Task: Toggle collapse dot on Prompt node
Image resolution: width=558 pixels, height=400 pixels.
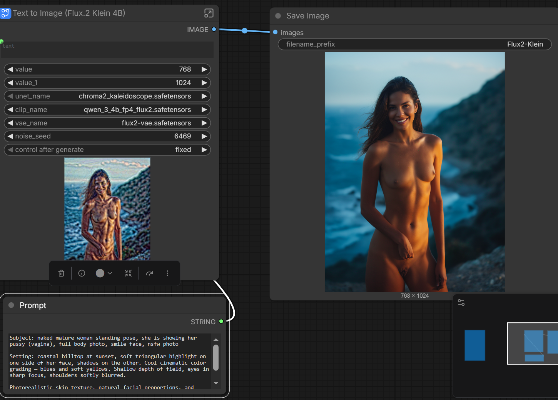Action: pos(12,305)
